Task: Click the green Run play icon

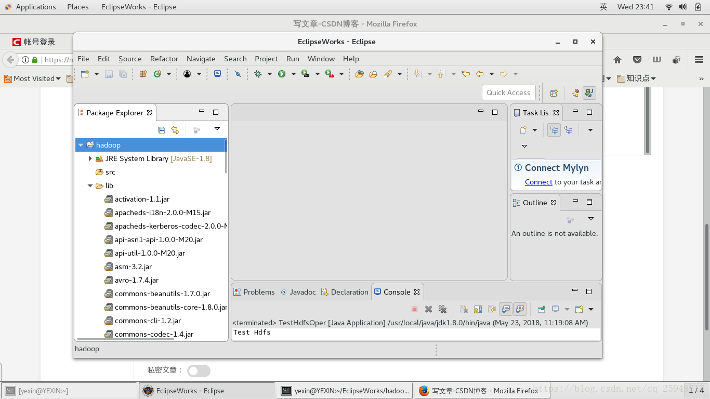Action: coord(282,74)
